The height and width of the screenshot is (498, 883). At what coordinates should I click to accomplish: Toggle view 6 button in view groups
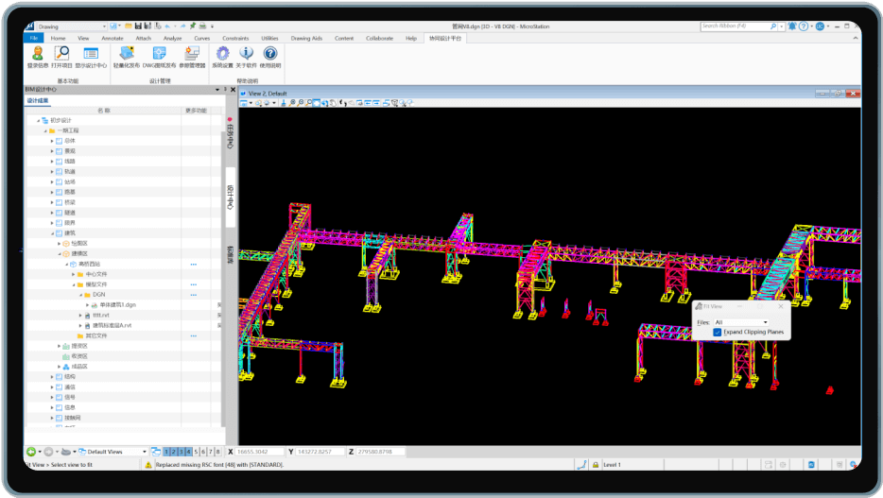click(203, 452)
